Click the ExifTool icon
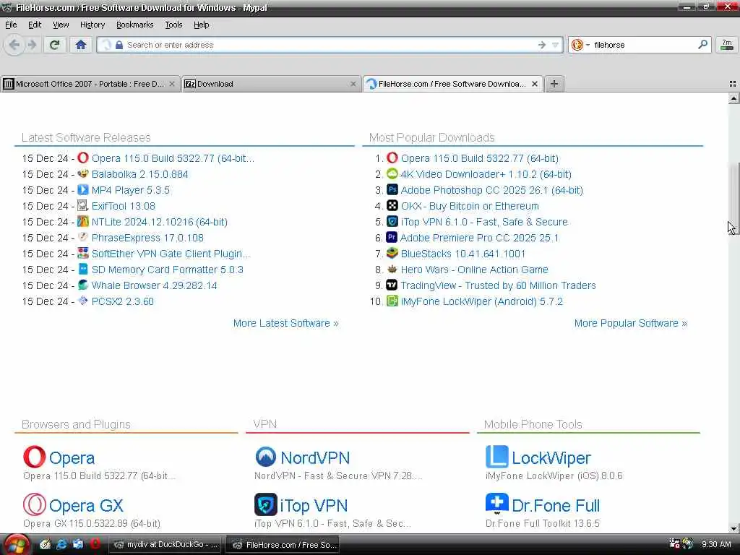The width and height of the screenshot is (740, 555). click(83, 205)
